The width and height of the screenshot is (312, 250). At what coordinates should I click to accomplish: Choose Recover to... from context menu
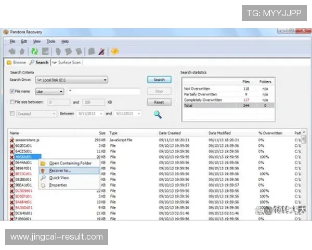point(69,171)
